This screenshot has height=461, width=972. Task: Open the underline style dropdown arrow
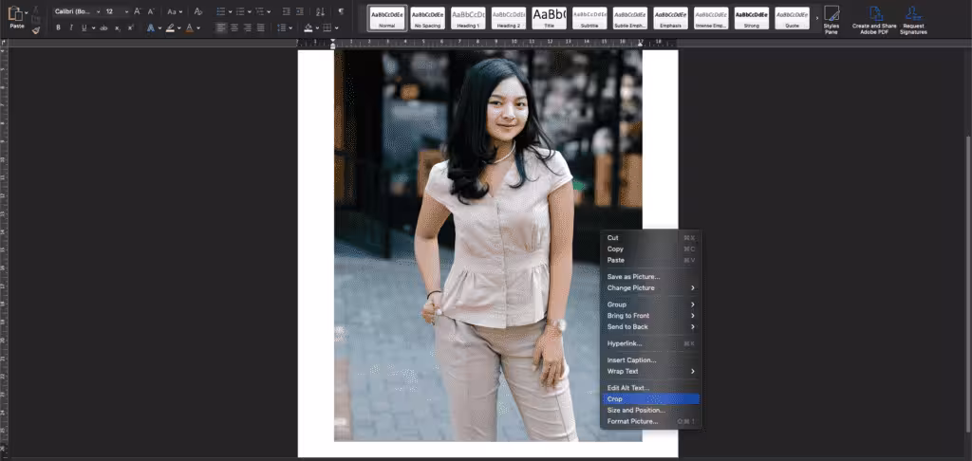92,28
